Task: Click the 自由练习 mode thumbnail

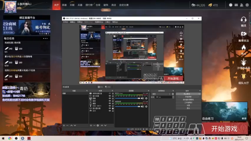Action: click(224, 112)
